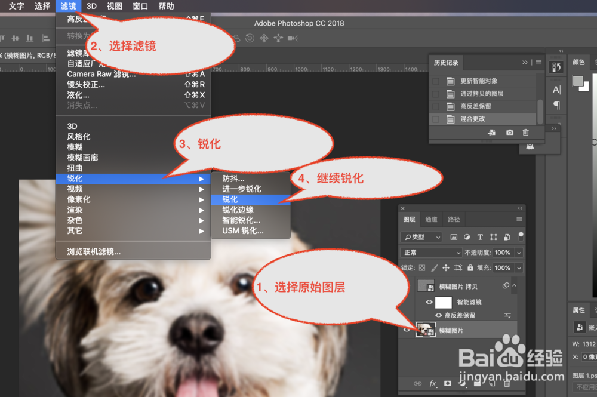
Task: Create a new layer with the new layer icon
Action: click(492, 383)
